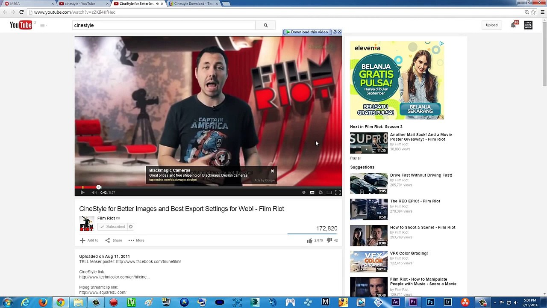Expand the More actions menu
547x308 pixels.
click(136, 240)
